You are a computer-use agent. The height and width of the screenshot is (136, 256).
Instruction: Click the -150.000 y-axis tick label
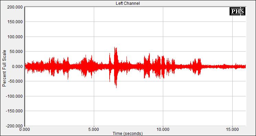(x=14, y=111)
